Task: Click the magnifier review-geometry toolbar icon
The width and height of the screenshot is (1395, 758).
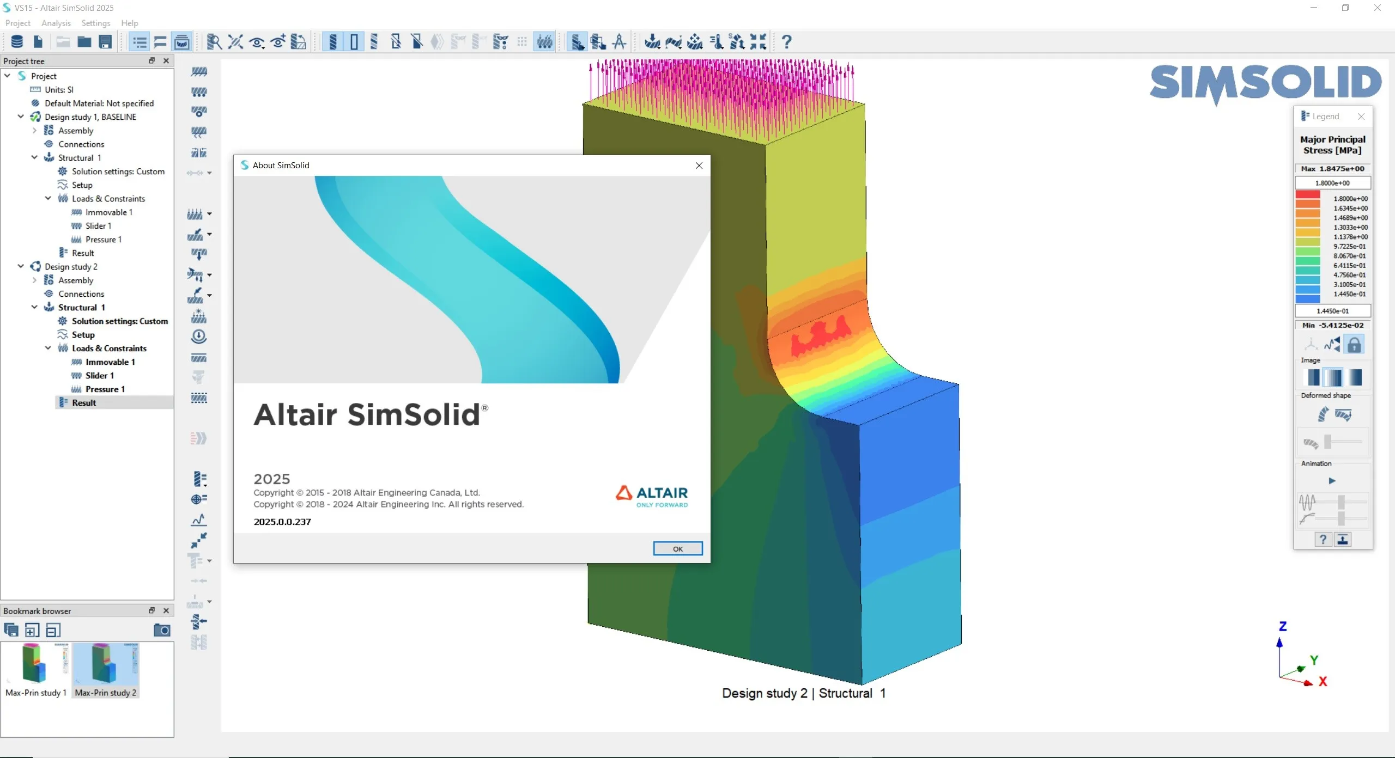Action: (x=214, y=42)
